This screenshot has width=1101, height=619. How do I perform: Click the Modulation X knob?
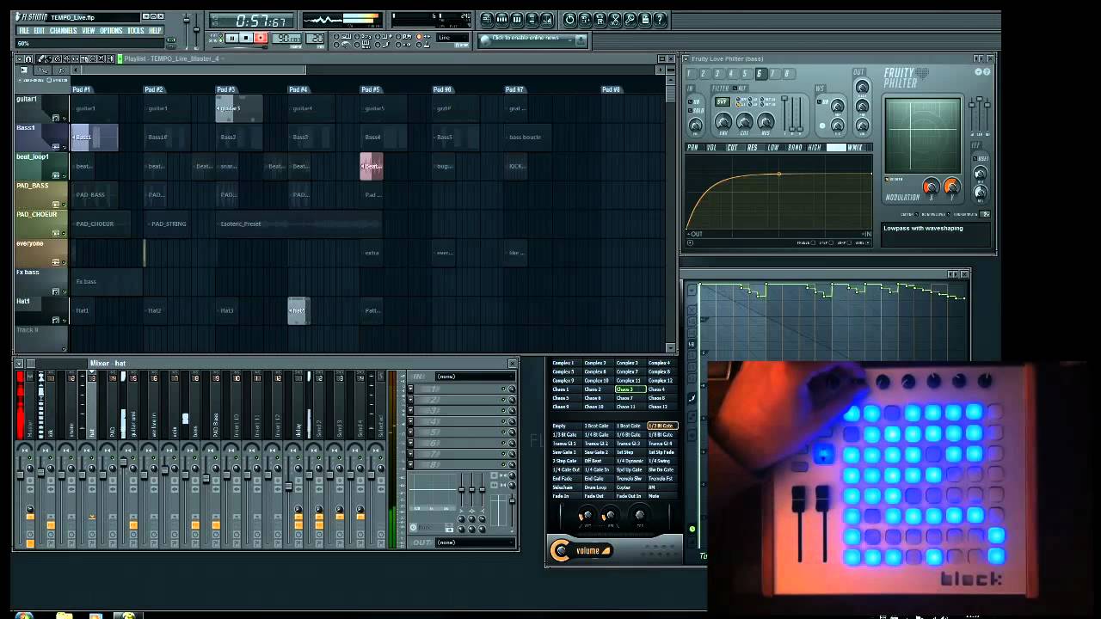click(932, 187)
